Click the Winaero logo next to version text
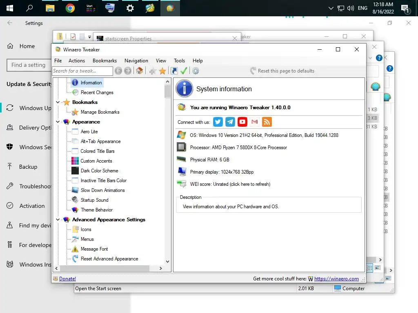Screen dimensions: 418x313 (182, 107)
